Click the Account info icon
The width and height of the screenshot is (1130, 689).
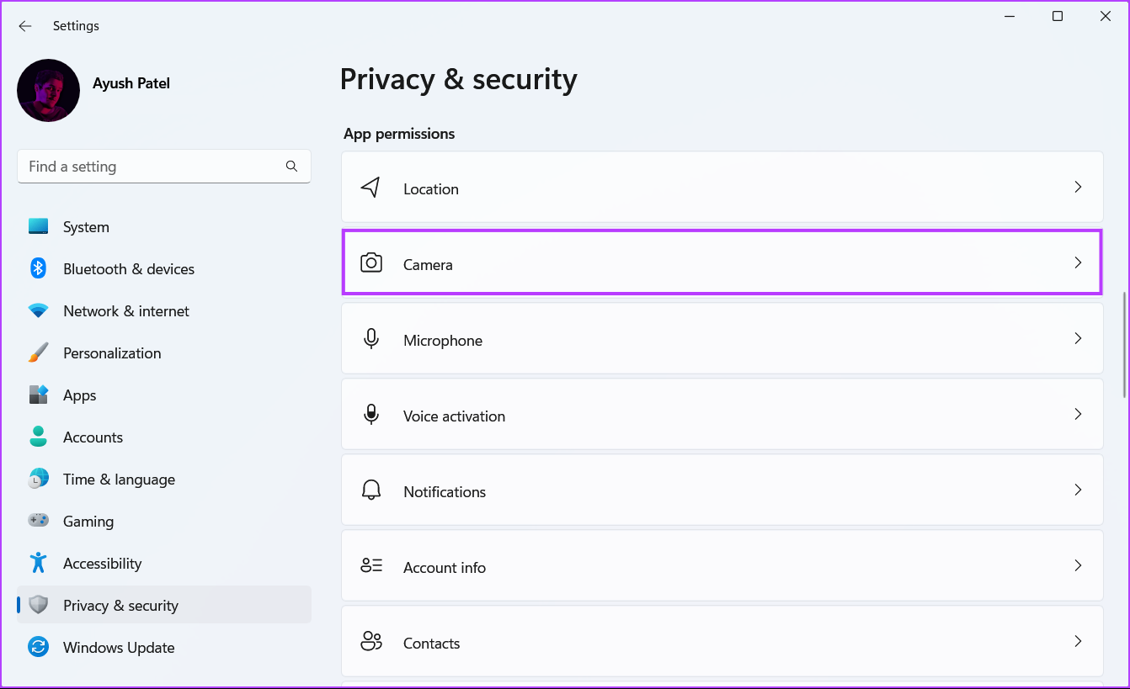tap(371, 565)
